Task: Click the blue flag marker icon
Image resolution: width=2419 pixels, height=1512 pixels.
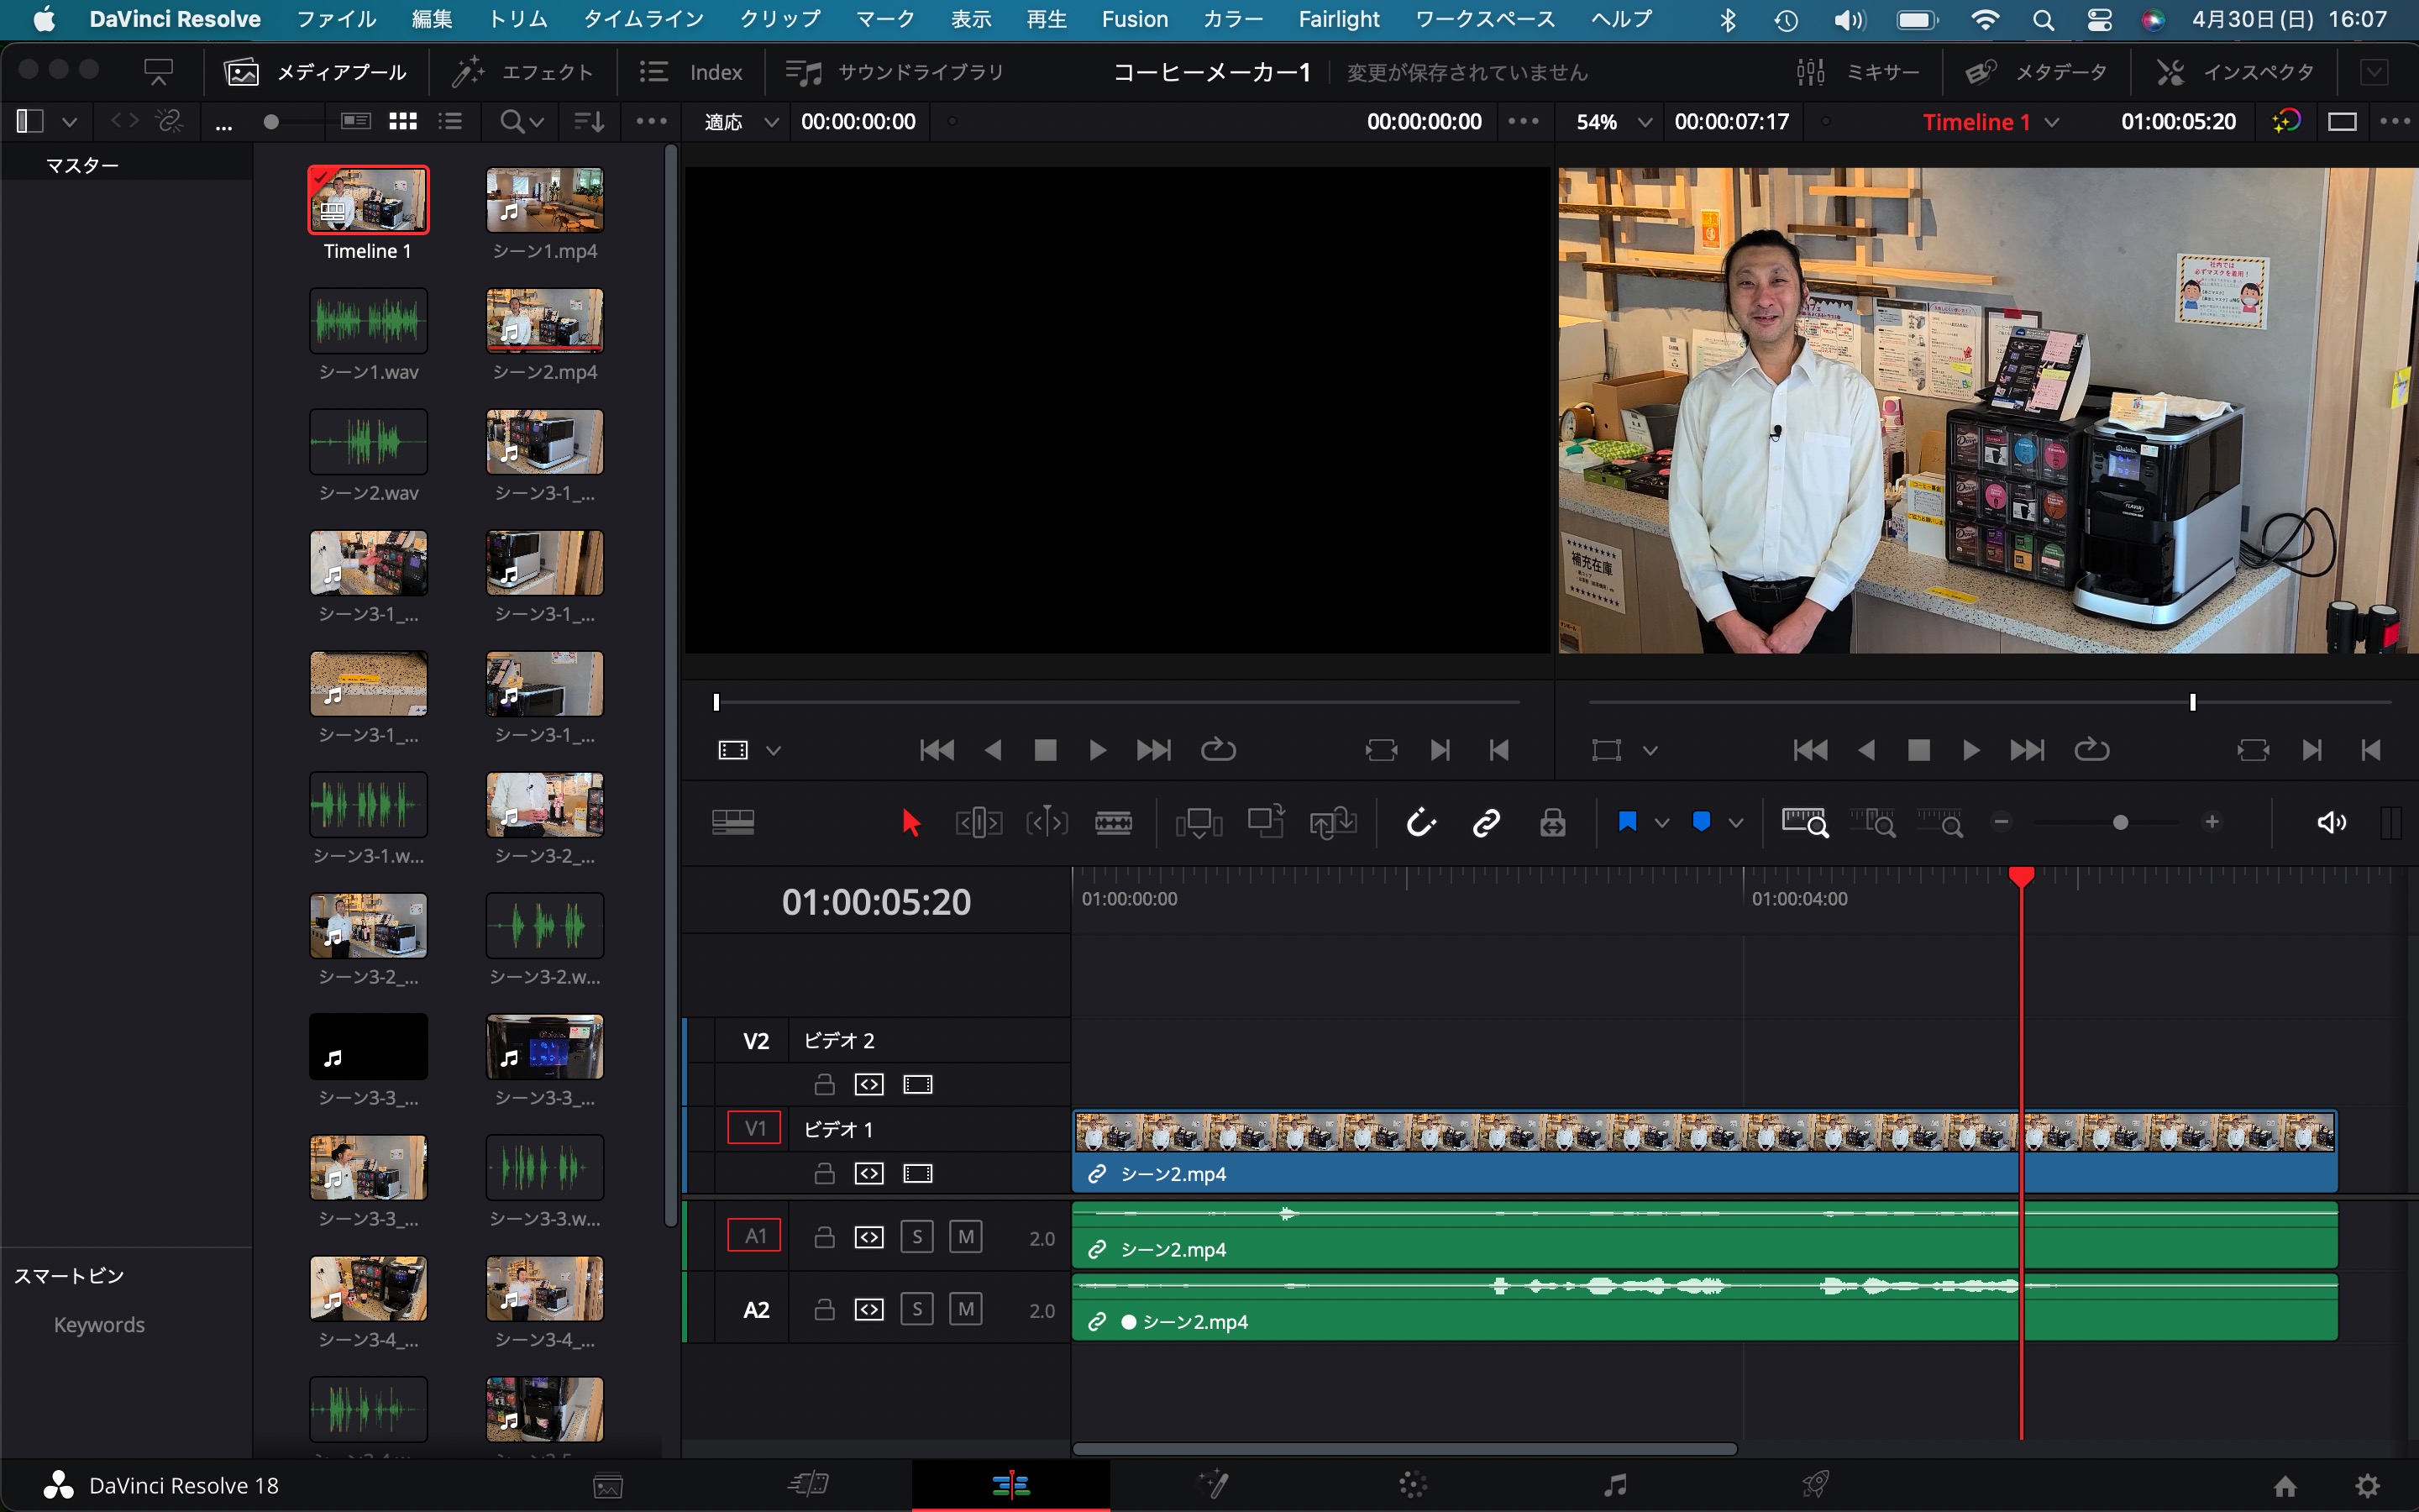Action: point(1627,822)
